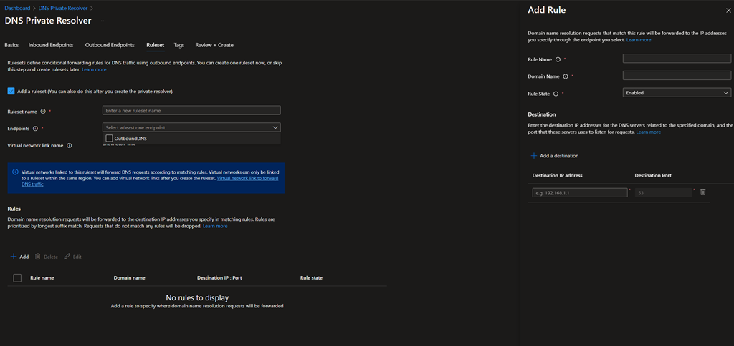This screenshot has height=346, width=734.
Task: Click info icon beside Virtual network link name
Action: click(70, 145)
